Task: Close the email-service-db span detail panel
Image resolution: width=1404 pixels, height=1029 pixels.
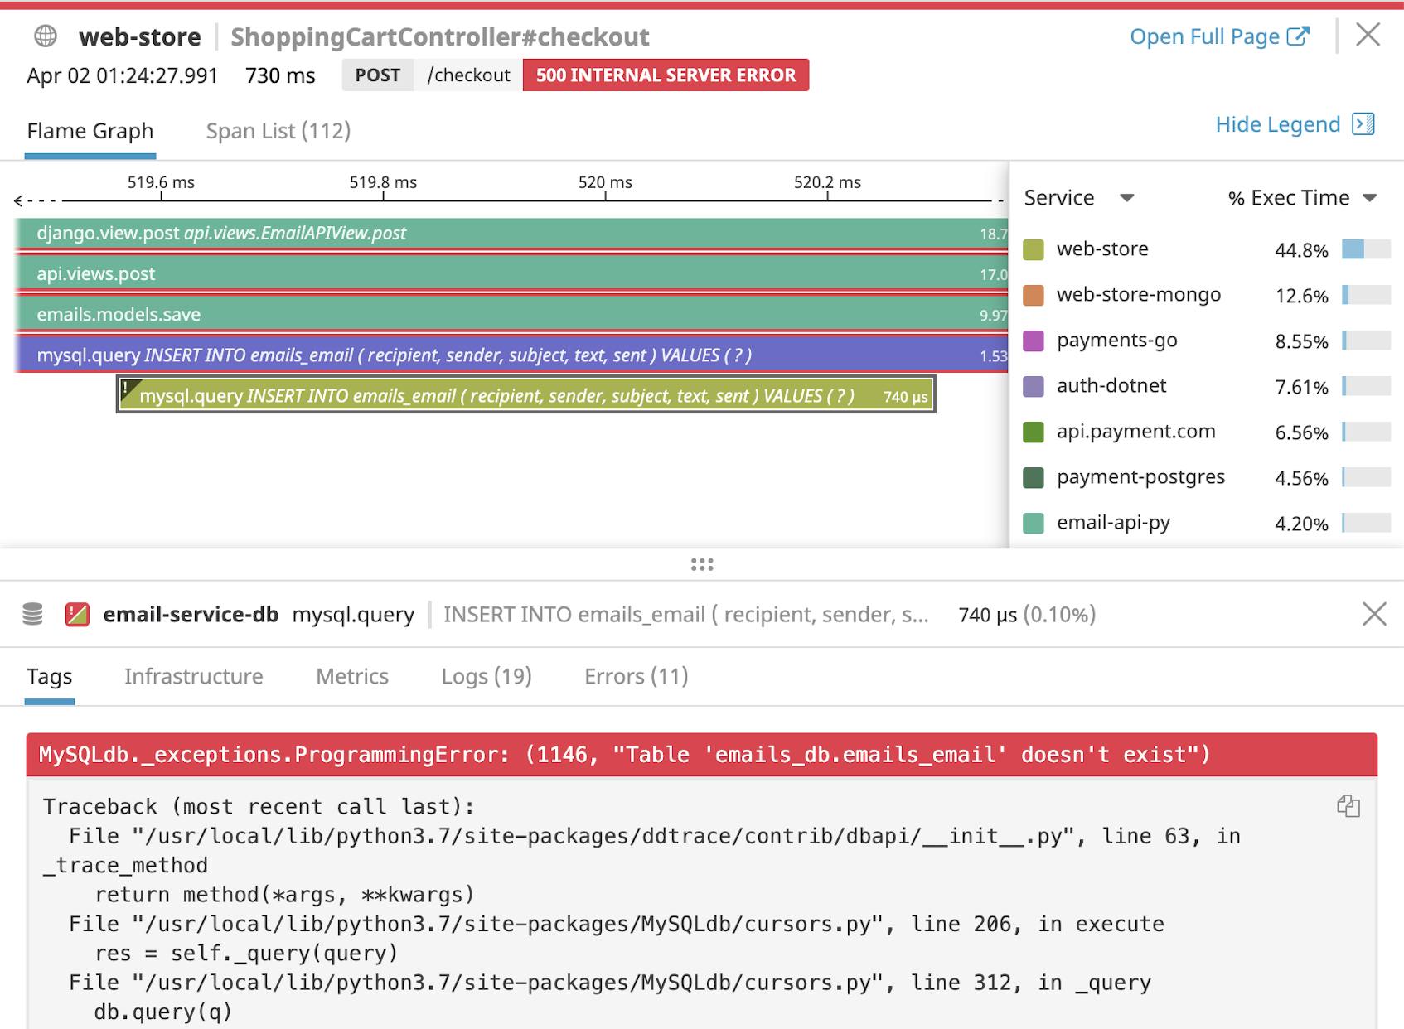Action: point(1374,615)
